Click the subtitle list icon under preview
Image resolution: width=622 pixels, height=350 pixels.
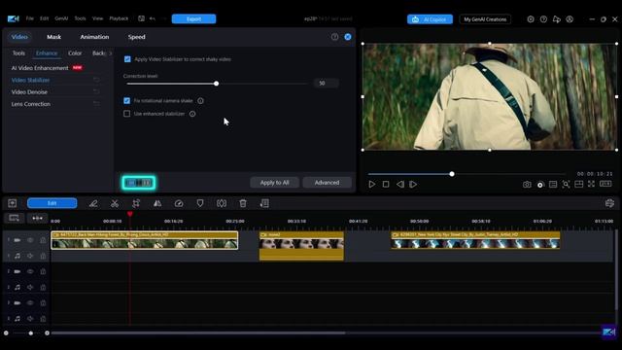pos(553,185)
